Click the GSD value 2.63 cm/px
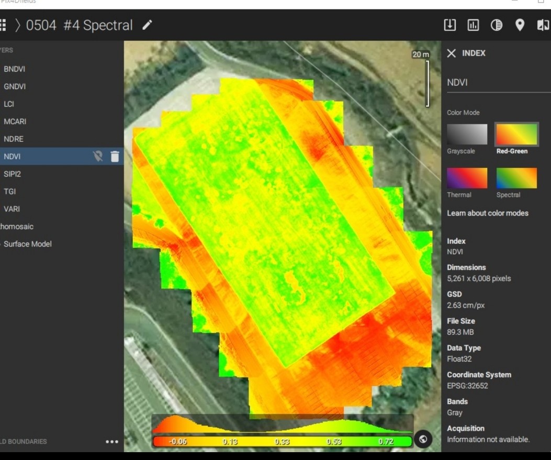This screenshot has width=551, height=460. point(466,305)
